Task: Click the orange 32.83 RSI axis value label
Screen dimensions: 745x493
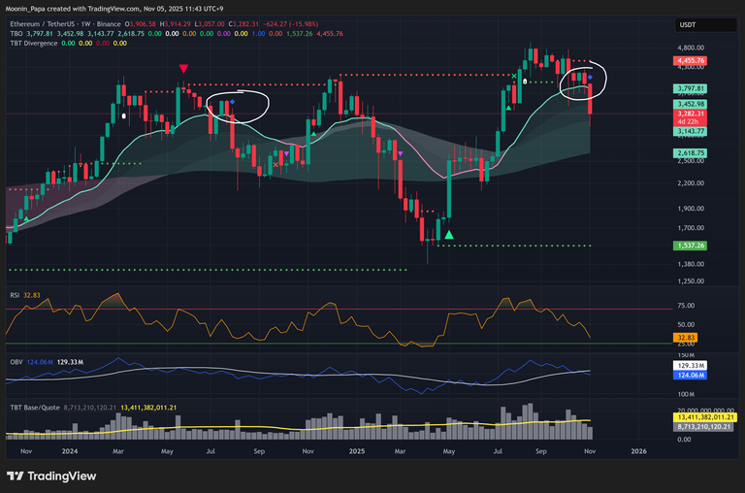Action: coord(686,338)
